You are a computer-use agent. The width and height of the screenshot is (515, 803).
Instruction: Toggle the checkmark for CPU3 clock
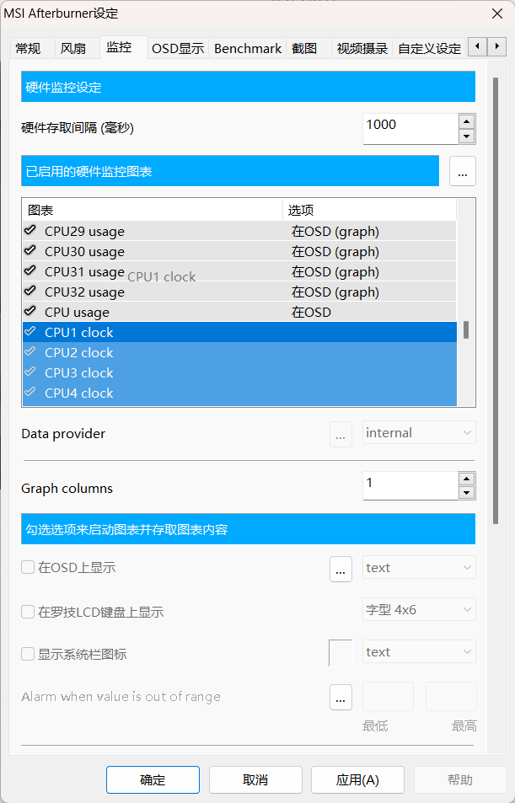pos(30,372)
